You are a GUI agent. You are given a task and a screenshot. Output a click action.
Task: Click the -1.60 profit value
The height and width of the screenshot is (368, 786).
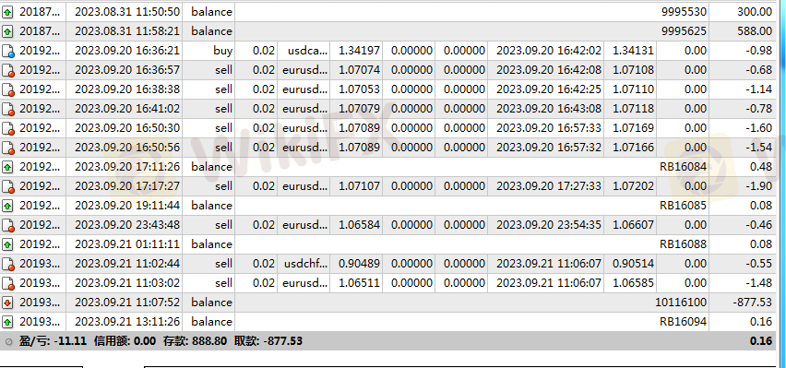(x=758, y=128)
